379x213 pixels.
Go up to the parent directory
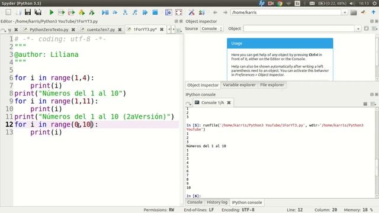click(x=374, y=12)
